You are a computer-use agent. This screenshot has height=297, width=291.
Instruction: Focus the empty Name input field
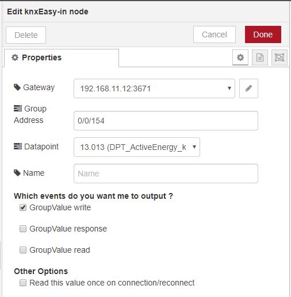click(166, 173)
